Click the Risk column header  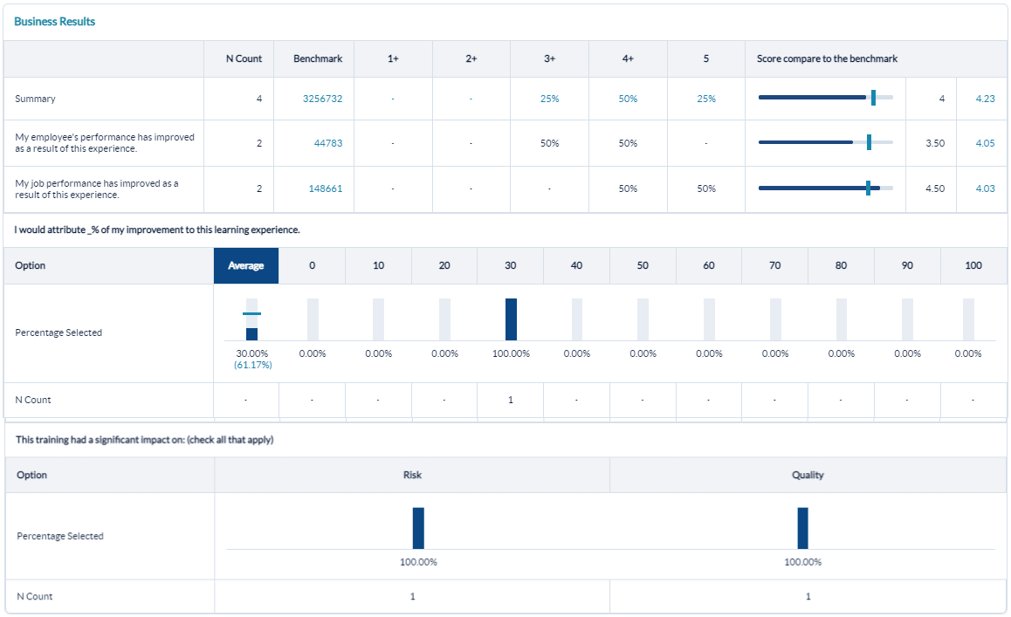click(412, 475)
